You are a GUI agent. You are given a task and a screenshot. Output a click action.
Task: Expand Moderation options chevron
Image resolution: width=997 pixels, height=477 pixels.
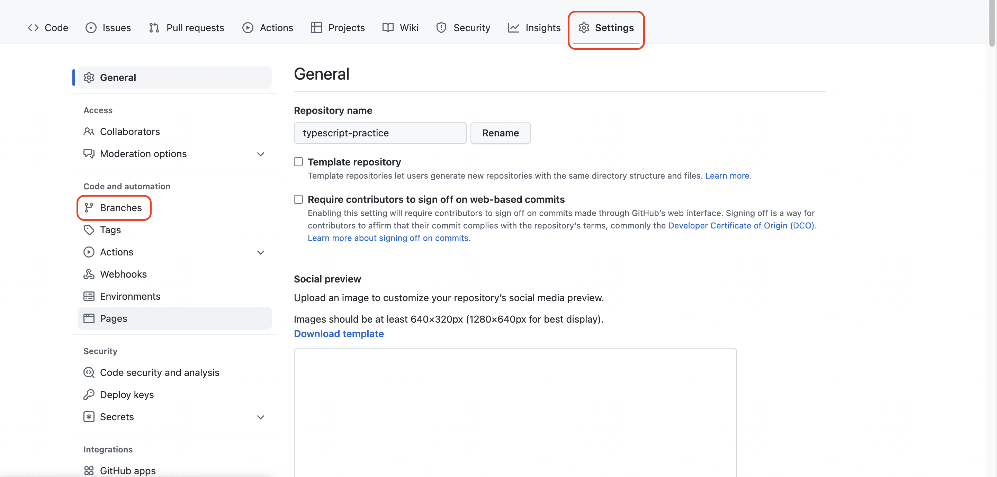pyautogui.click(x=261, y=154)
